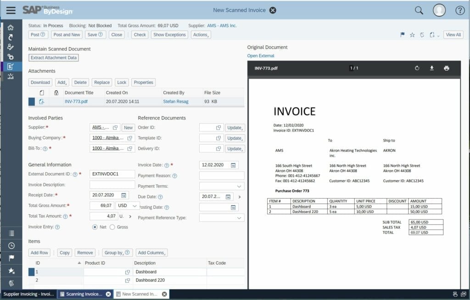Viewport: 470px width, 300px height.
Task: Click the Post button
Action: click(x=38, y=35)
